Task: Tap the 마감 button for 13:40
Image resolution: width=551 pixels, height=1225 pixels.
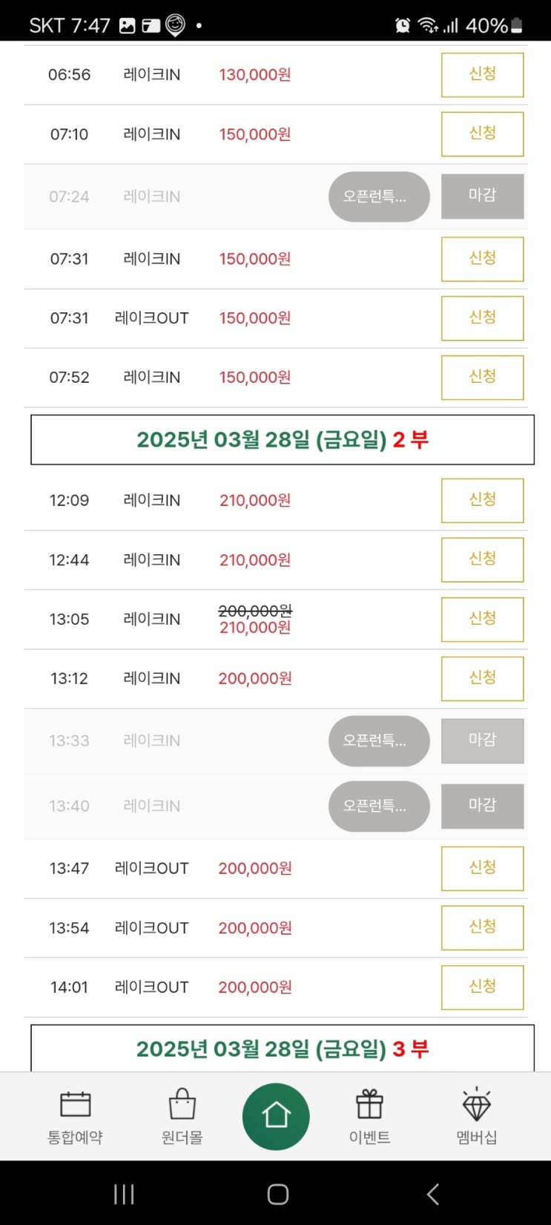Action: (x=482, y=806)
